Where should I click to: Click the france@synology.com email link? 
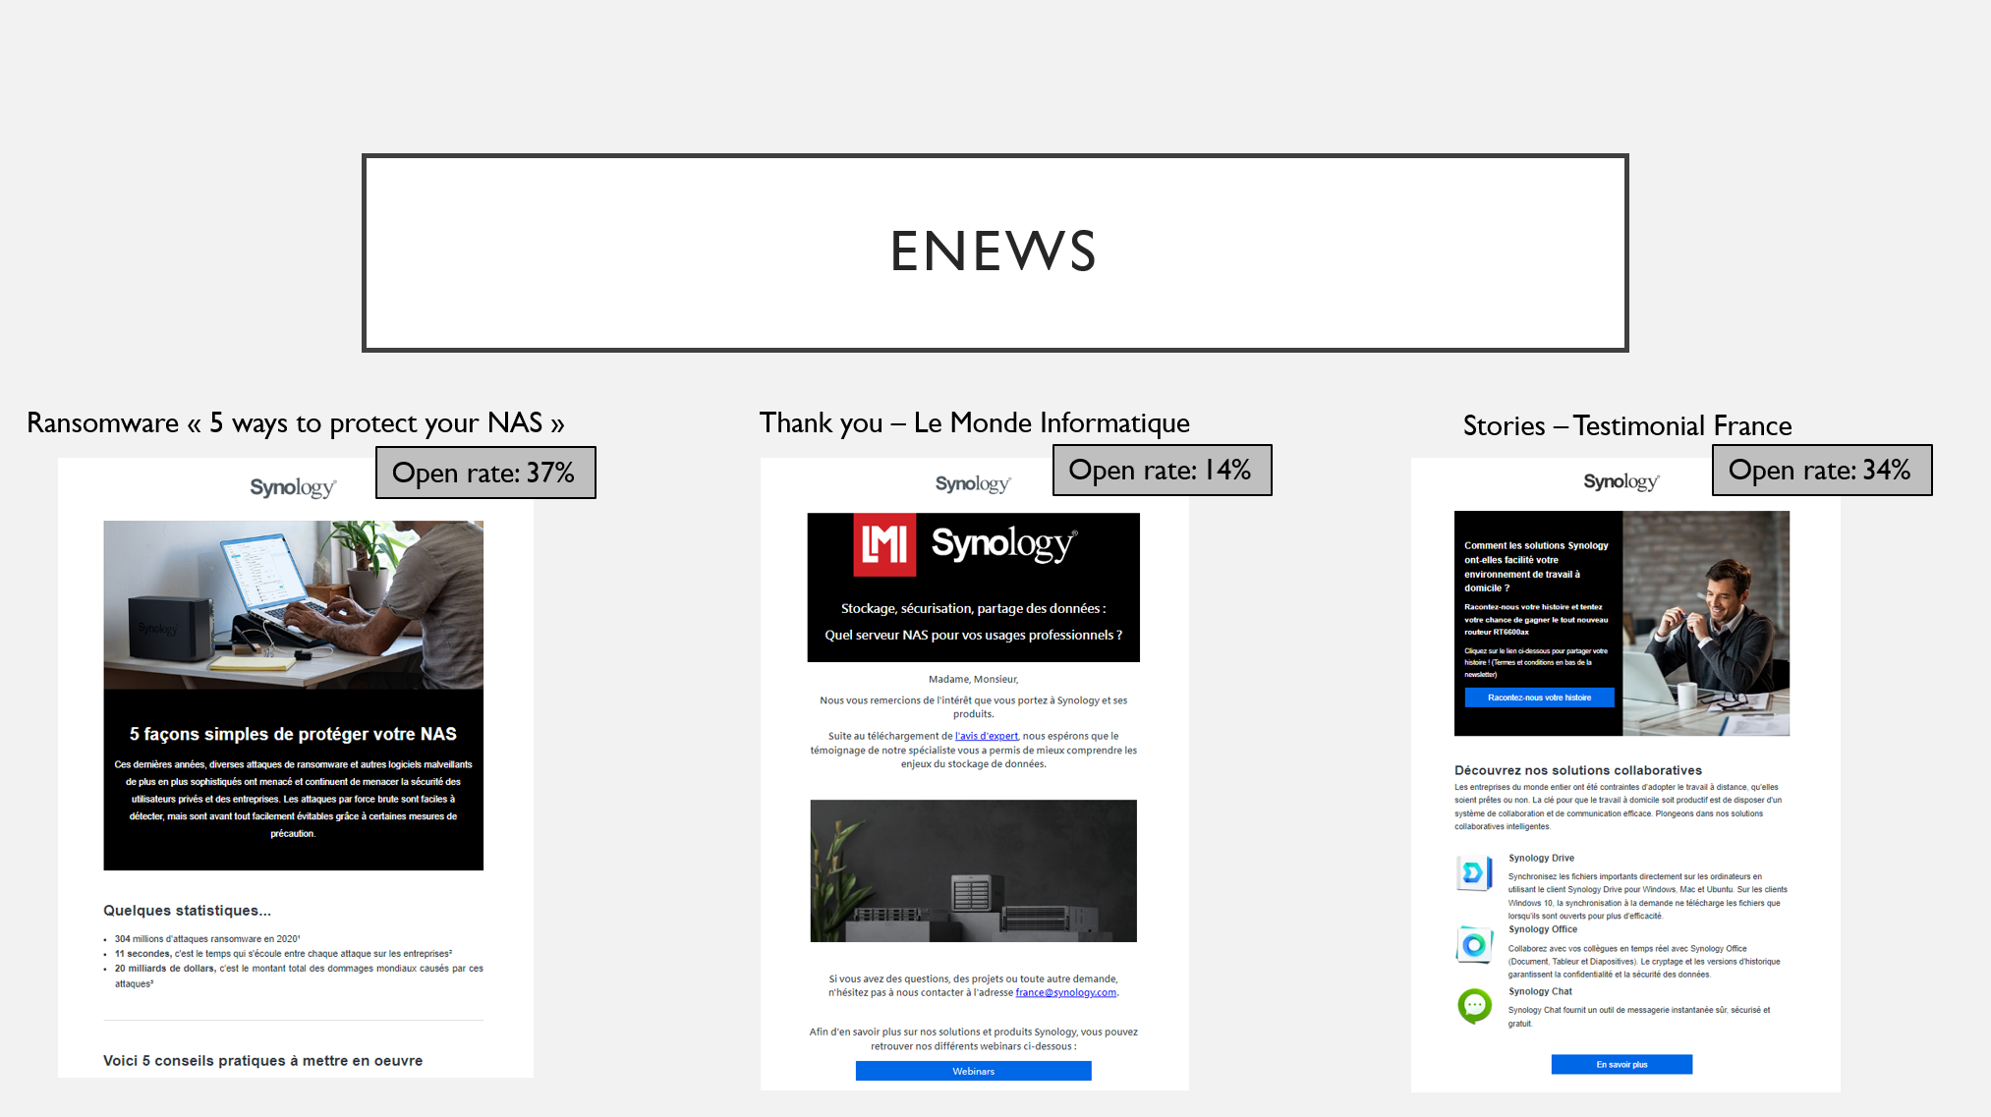tap(1065, 992)
